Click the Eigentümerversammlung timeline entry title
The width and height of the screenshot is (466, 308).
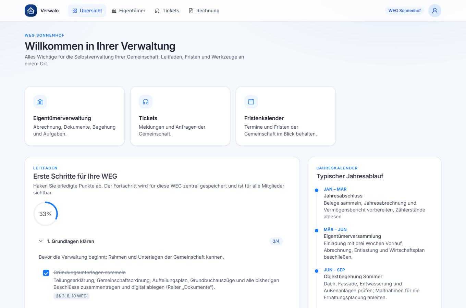tap(352, 236)
